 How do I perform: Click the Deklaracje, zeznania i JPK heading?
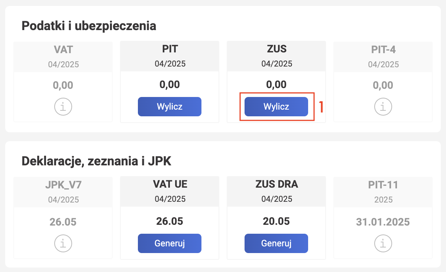pos(96,161)
